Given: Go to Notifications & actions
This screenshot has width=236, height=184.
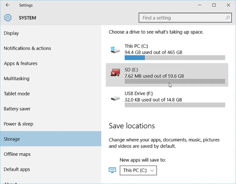Looking at the screenshot, I should (27, 48).
